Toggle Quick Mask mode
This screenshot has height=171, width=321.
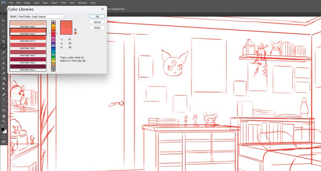tap(4, 136)
